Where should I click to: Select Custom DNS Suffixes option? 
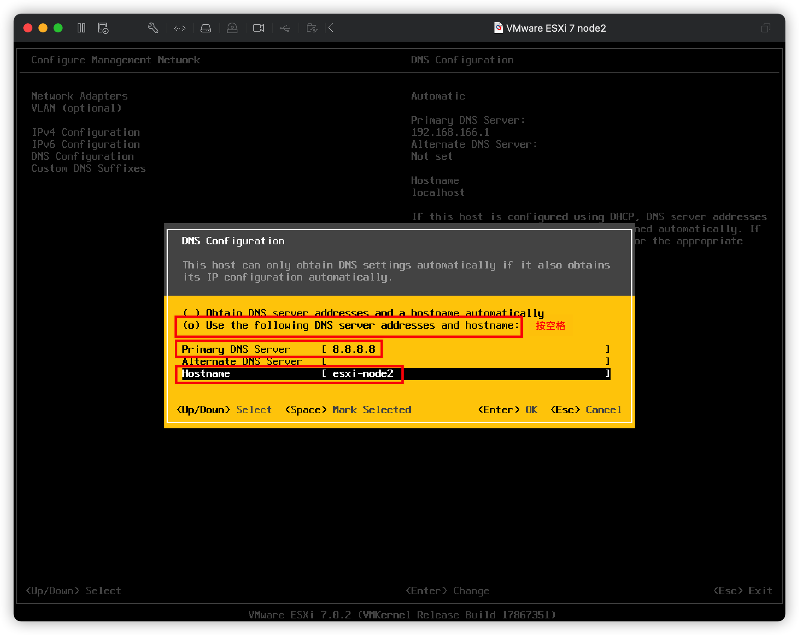(89, 169)
